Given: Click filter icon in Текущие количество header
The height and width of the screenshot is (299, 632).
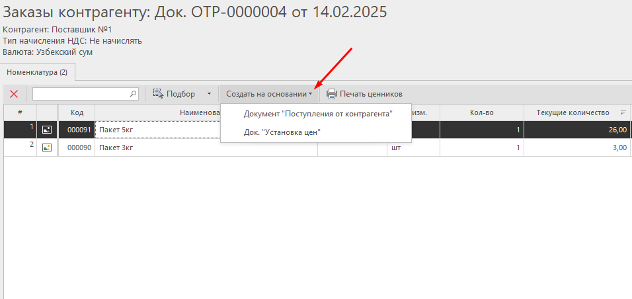Looking at the screenshot, I should click(x=623, y=112).
